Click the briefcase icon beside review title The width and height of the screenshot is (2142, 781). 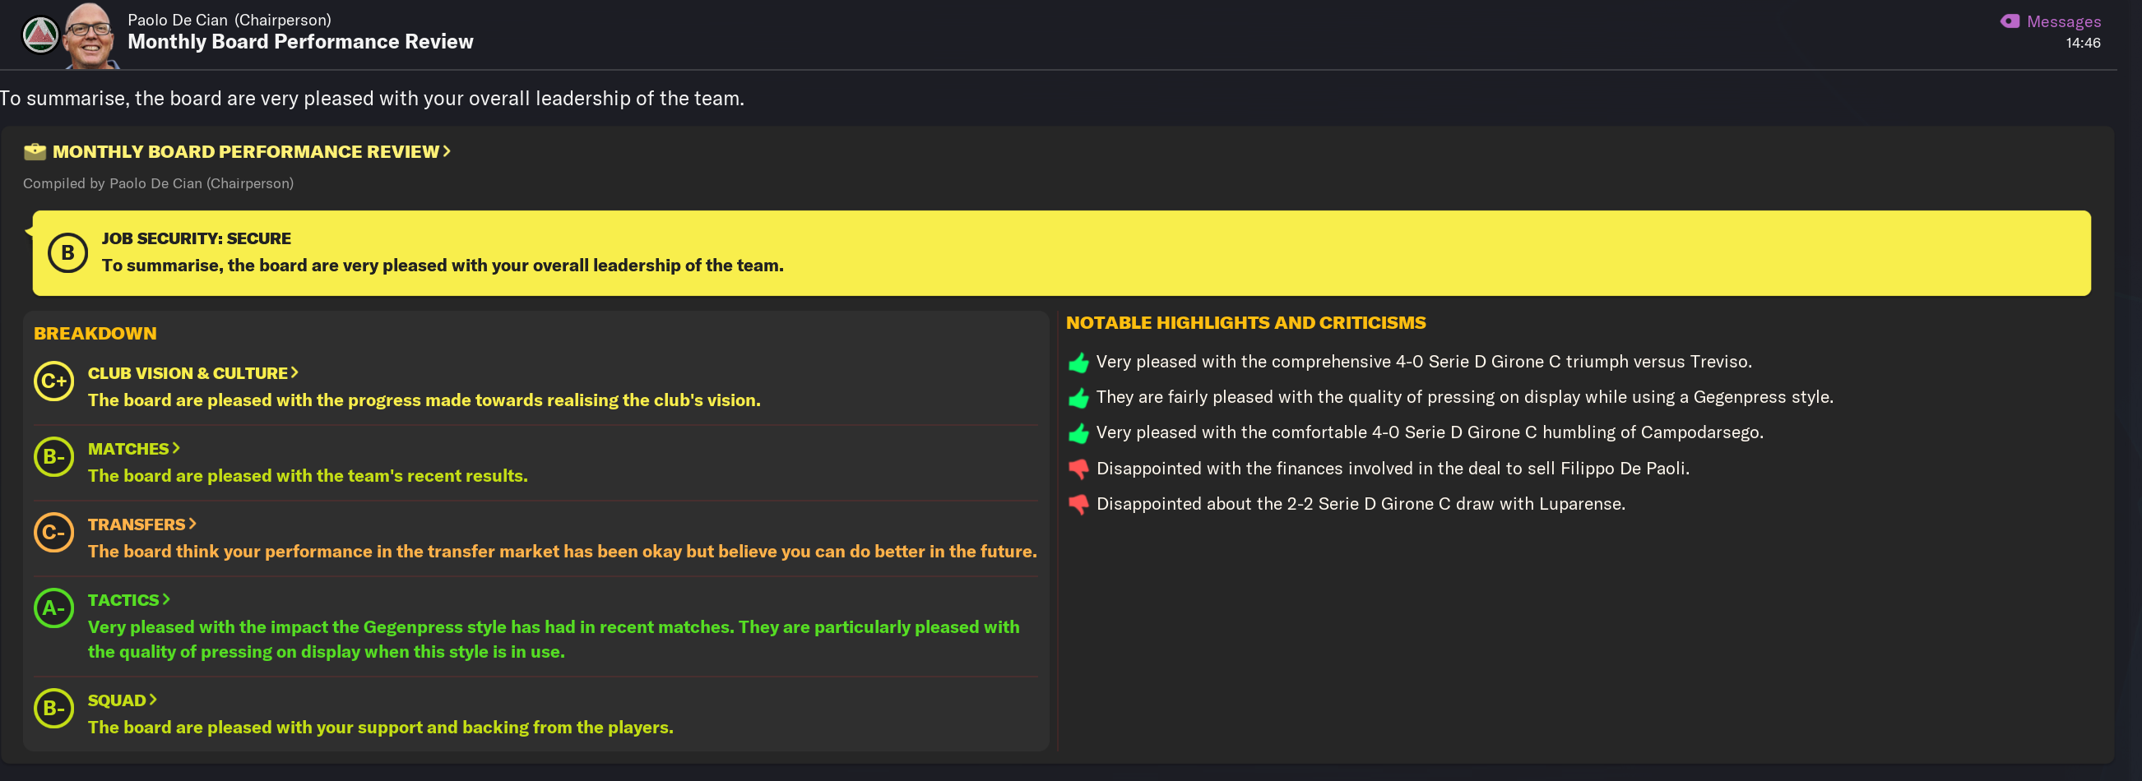pos(35,152)
